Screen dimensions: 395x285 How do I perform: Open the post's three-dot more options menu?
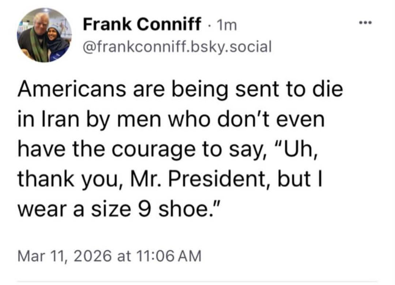[365, 23]
